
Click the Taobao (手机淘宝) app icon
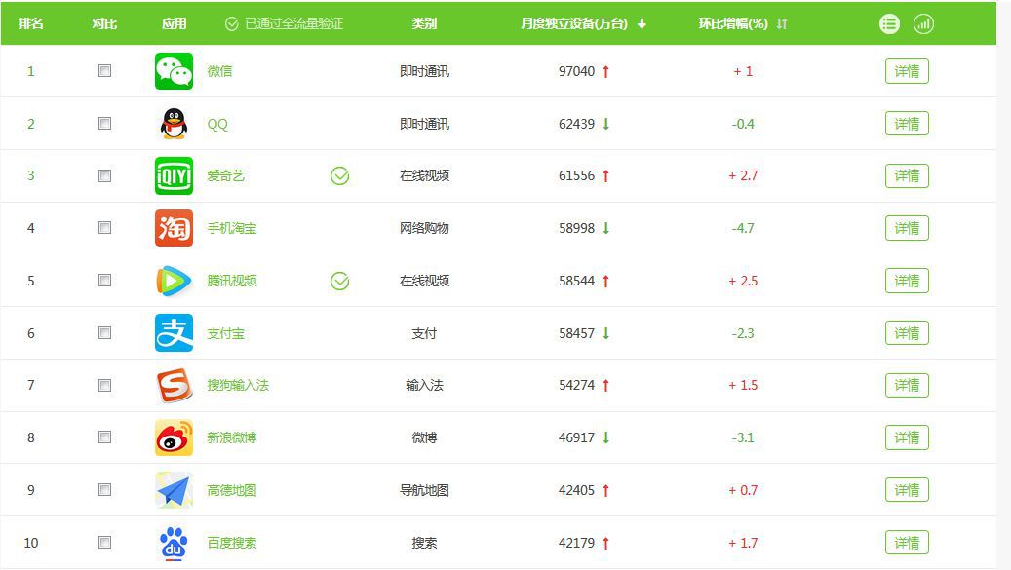(x=174, y=228)
